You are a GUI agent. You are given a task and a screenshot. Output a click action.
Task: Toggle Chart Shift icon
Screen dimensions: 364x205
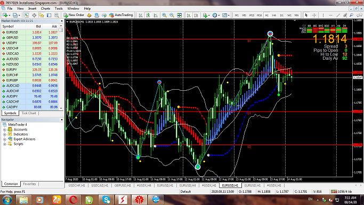196,15
